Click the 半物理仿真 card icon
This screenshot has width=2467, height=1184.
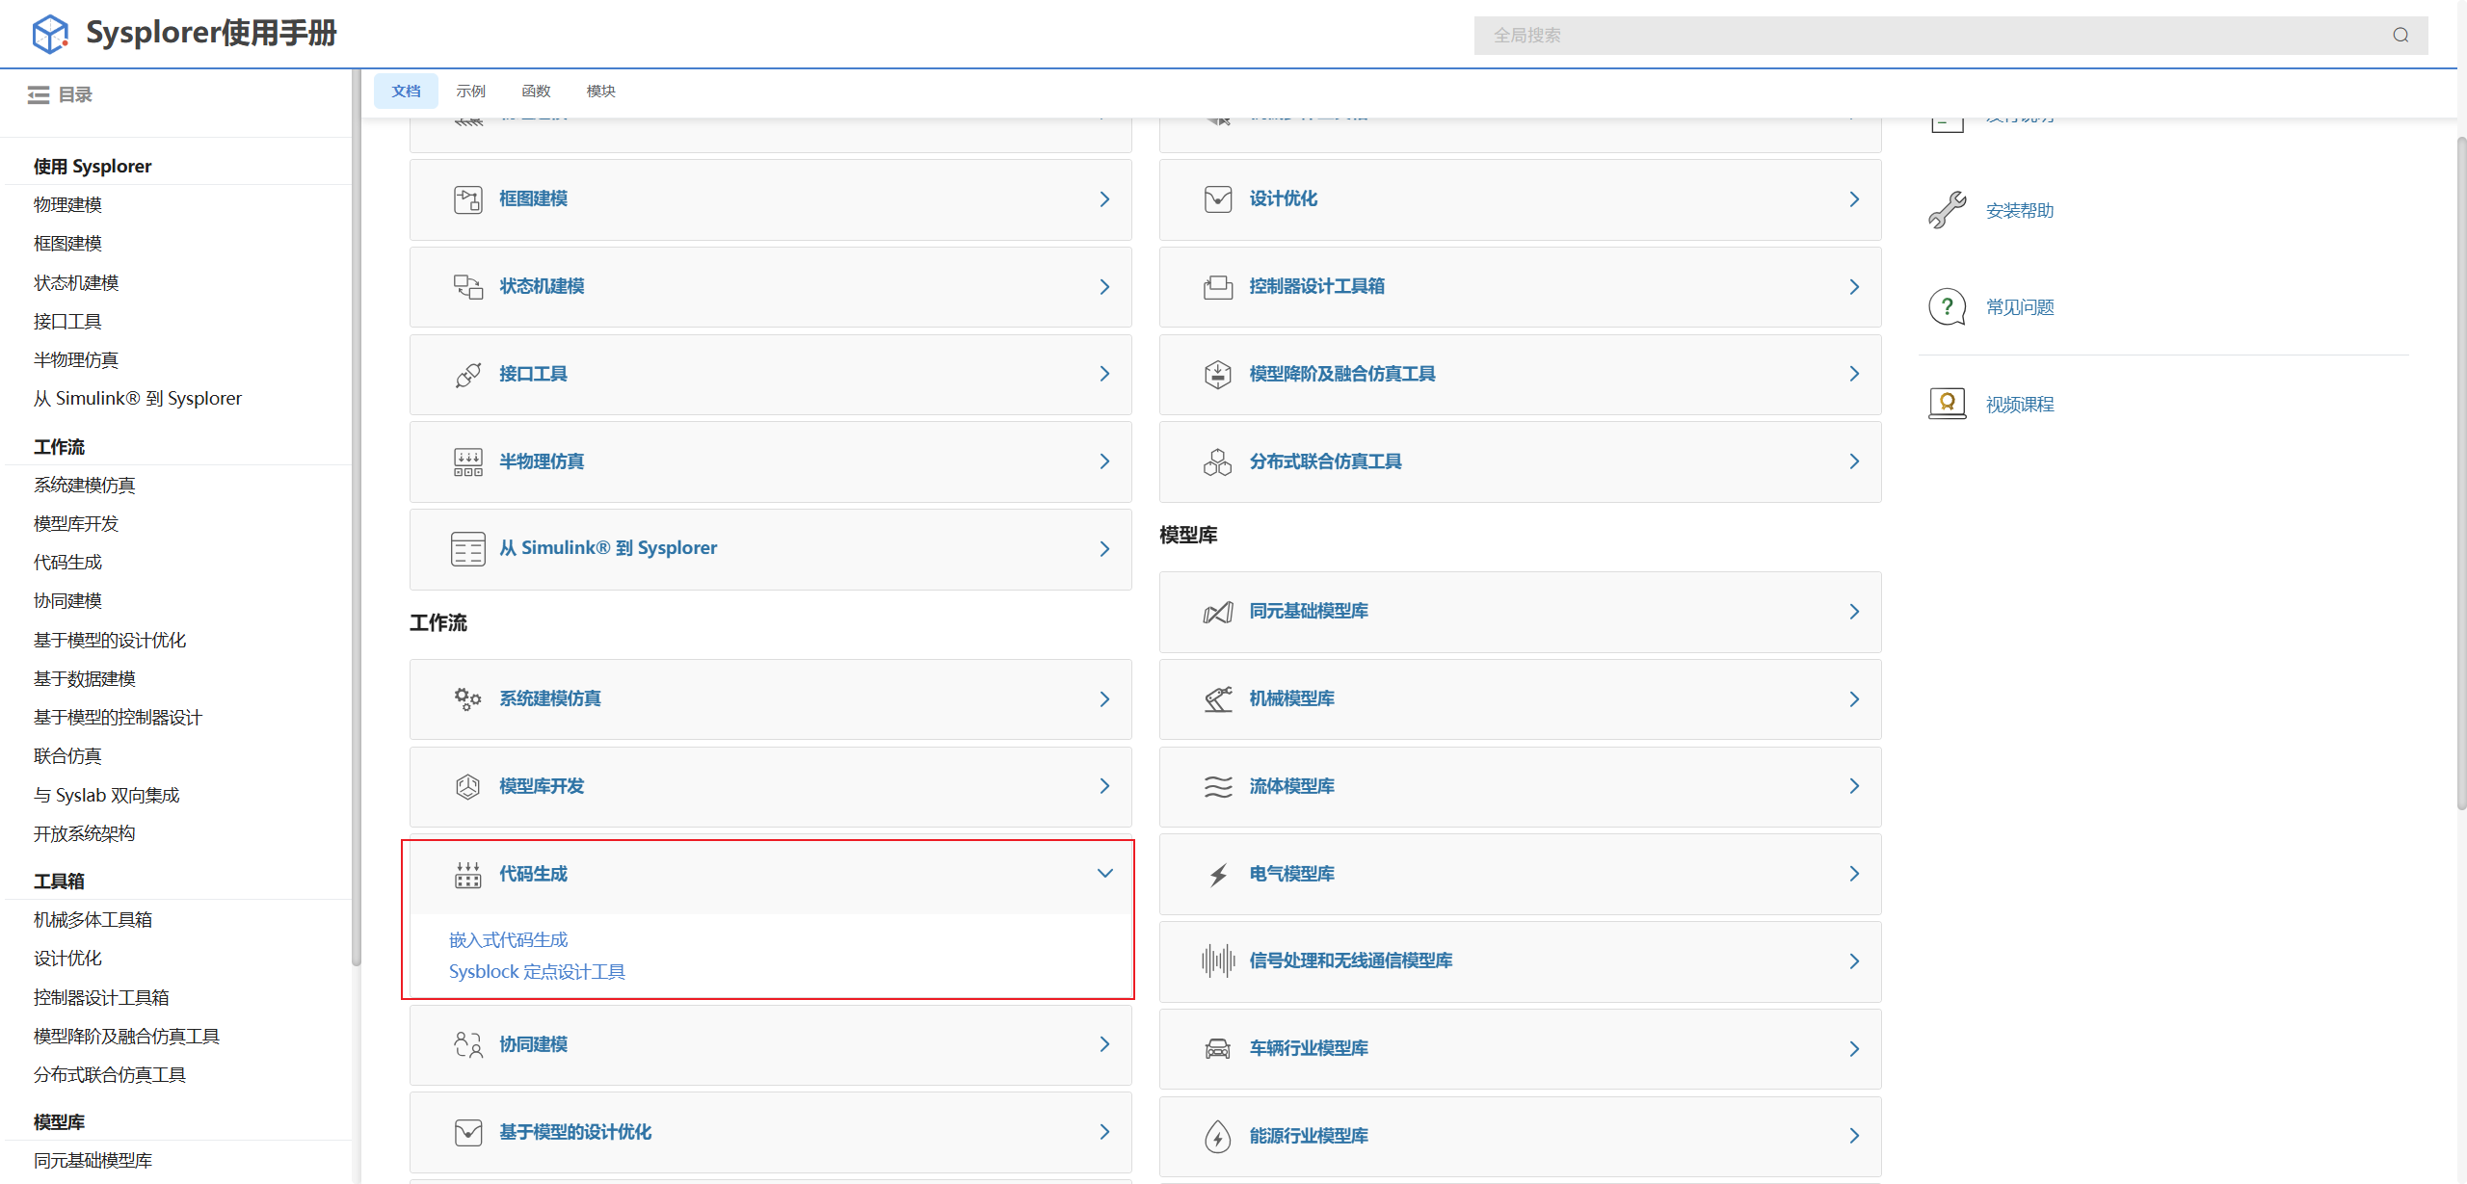coord(468,462)
